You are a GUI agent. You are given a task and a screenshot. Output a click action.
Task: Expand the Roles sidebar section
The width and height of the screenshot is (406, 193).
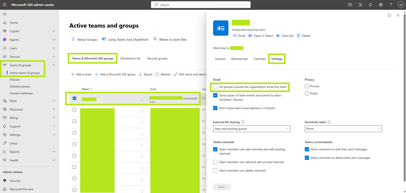click(x=54, y=101)
